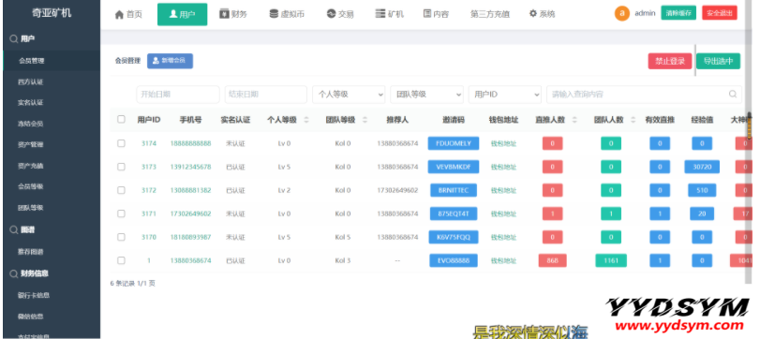
Task: Click the red 868 直推人数 badge
Action: coord(552,260)
